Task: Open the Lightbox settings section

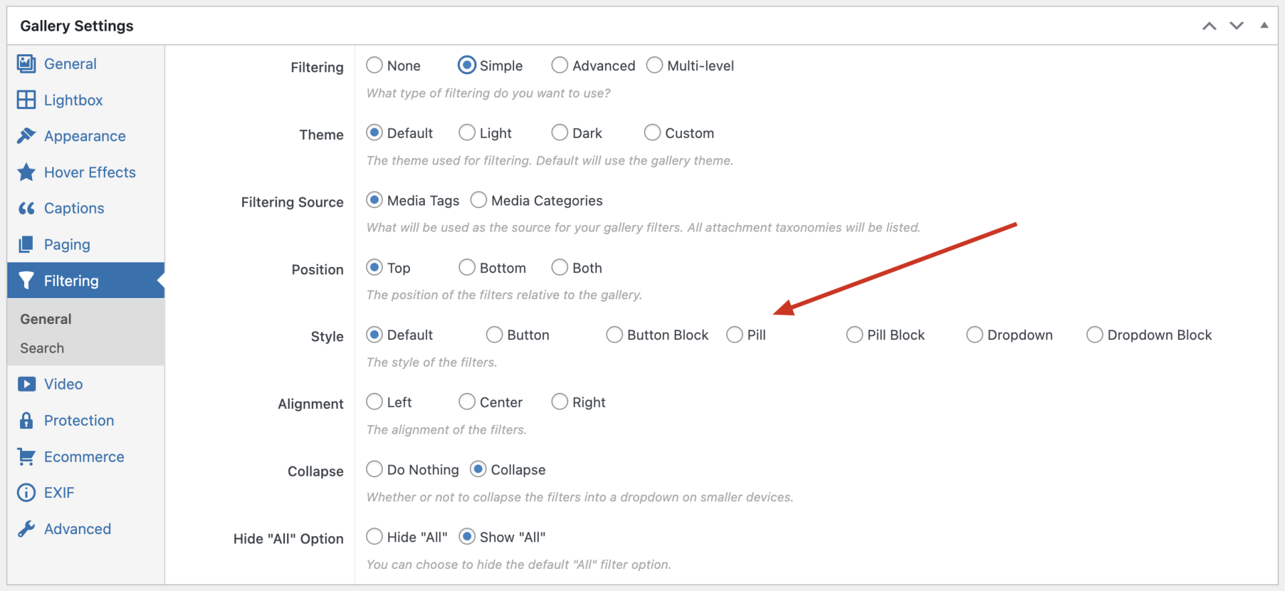Action: 73,100
